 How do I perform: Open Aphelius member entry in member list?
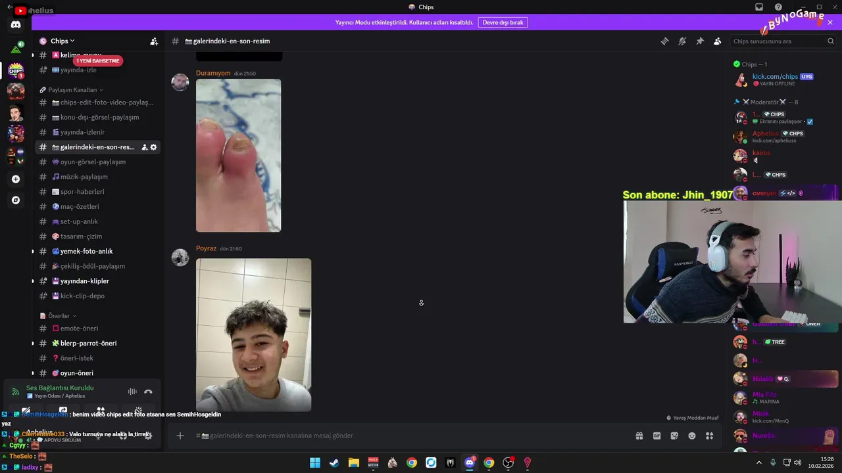785,137
